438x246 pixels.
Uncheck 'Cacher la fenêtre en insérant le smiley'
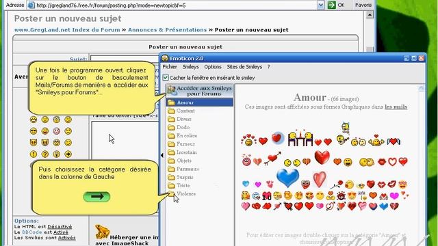(166, 77)
